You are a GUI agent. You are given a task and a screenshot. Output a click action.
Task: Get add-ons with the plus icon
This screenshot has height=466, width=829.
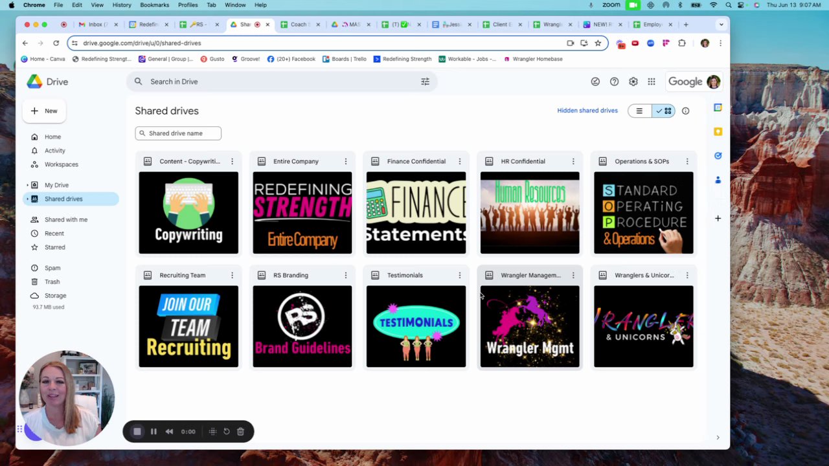pos(718,218)
